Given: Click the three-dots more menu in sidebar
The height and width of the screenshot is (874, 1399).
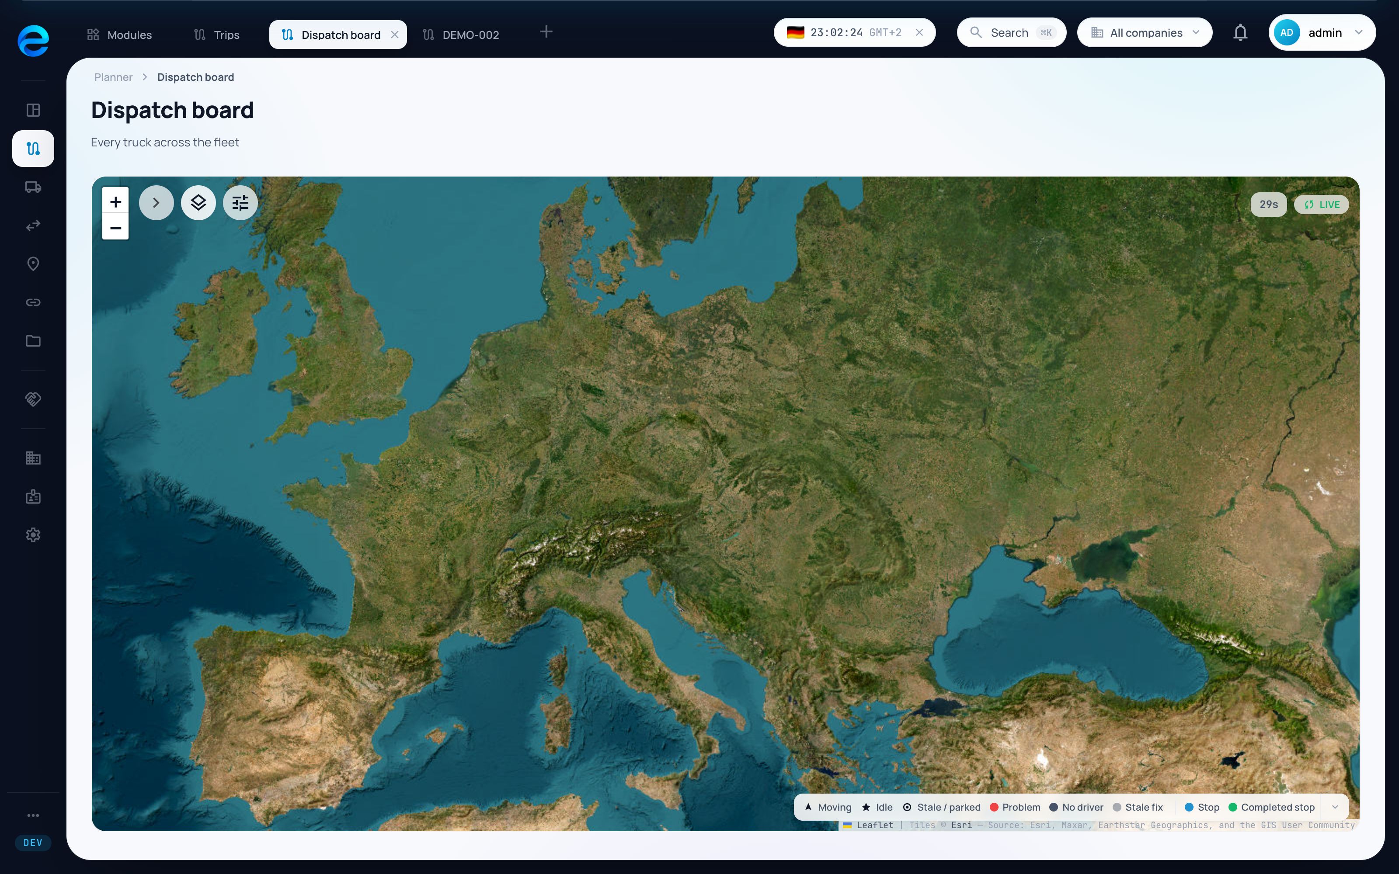Looking at the screenshot, I should [x=33, y=815].
